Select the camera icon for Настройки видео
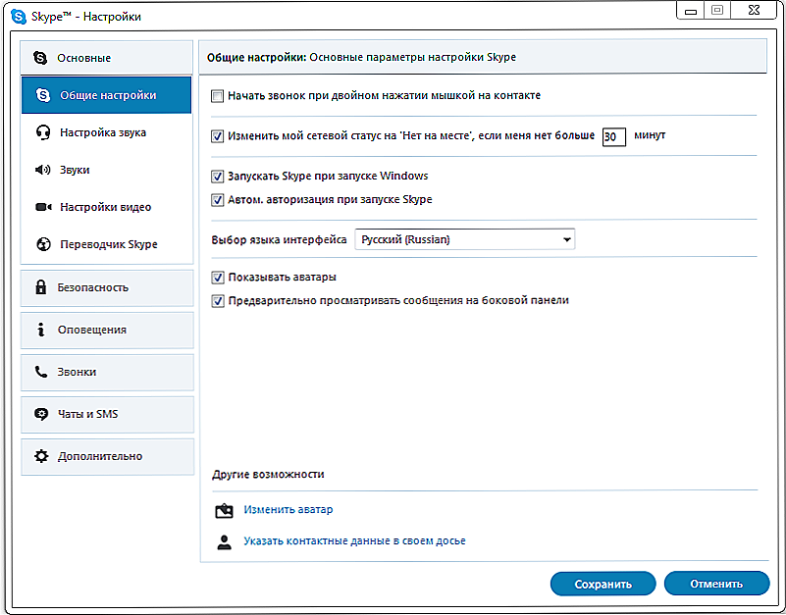 coord(43,207)
